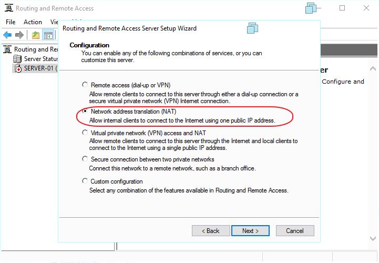Screen dimensions: 379x263
Task: Select the Routing and Remote Access root node icon
Action: tap(7, 49)
